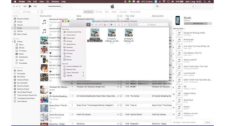Switch to the Radio tab
Viewport: 225px width, 126px height.
pyautogui.click(x=114, y=12)
